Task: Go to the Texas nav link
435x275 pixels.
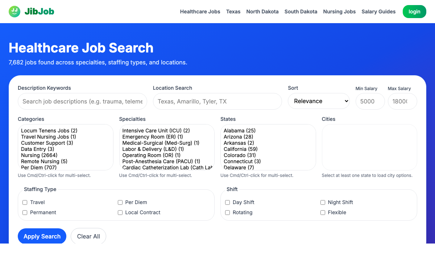Action: click(233, 12)
